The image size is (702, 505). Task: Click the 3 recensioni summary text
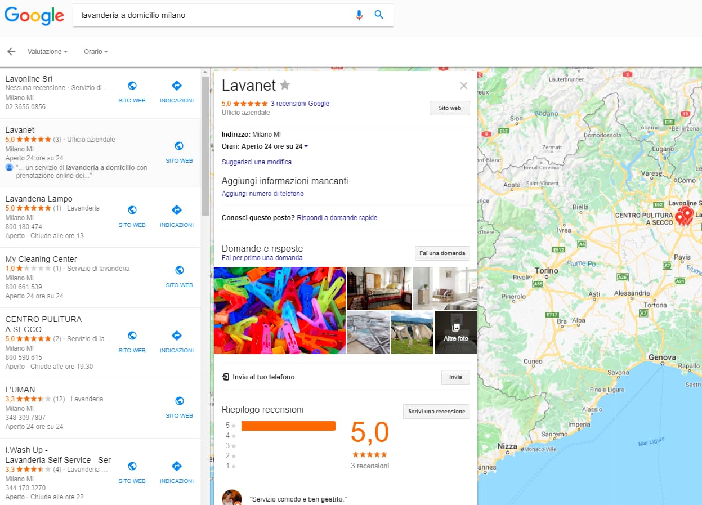pyautogui.click(x=370, y=466)
